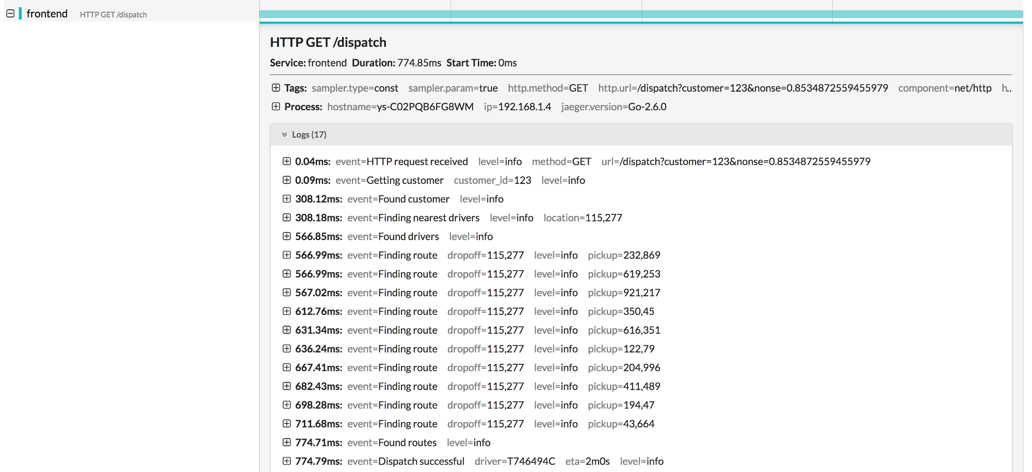
Task: Expand the 774.71ms Found routes log
Action: point(287,442)
